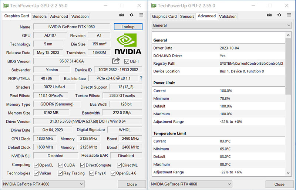
Task: Click the scrollbar up arrow in Advanced list
Action: pyautogui.click(x=288, y=35)
